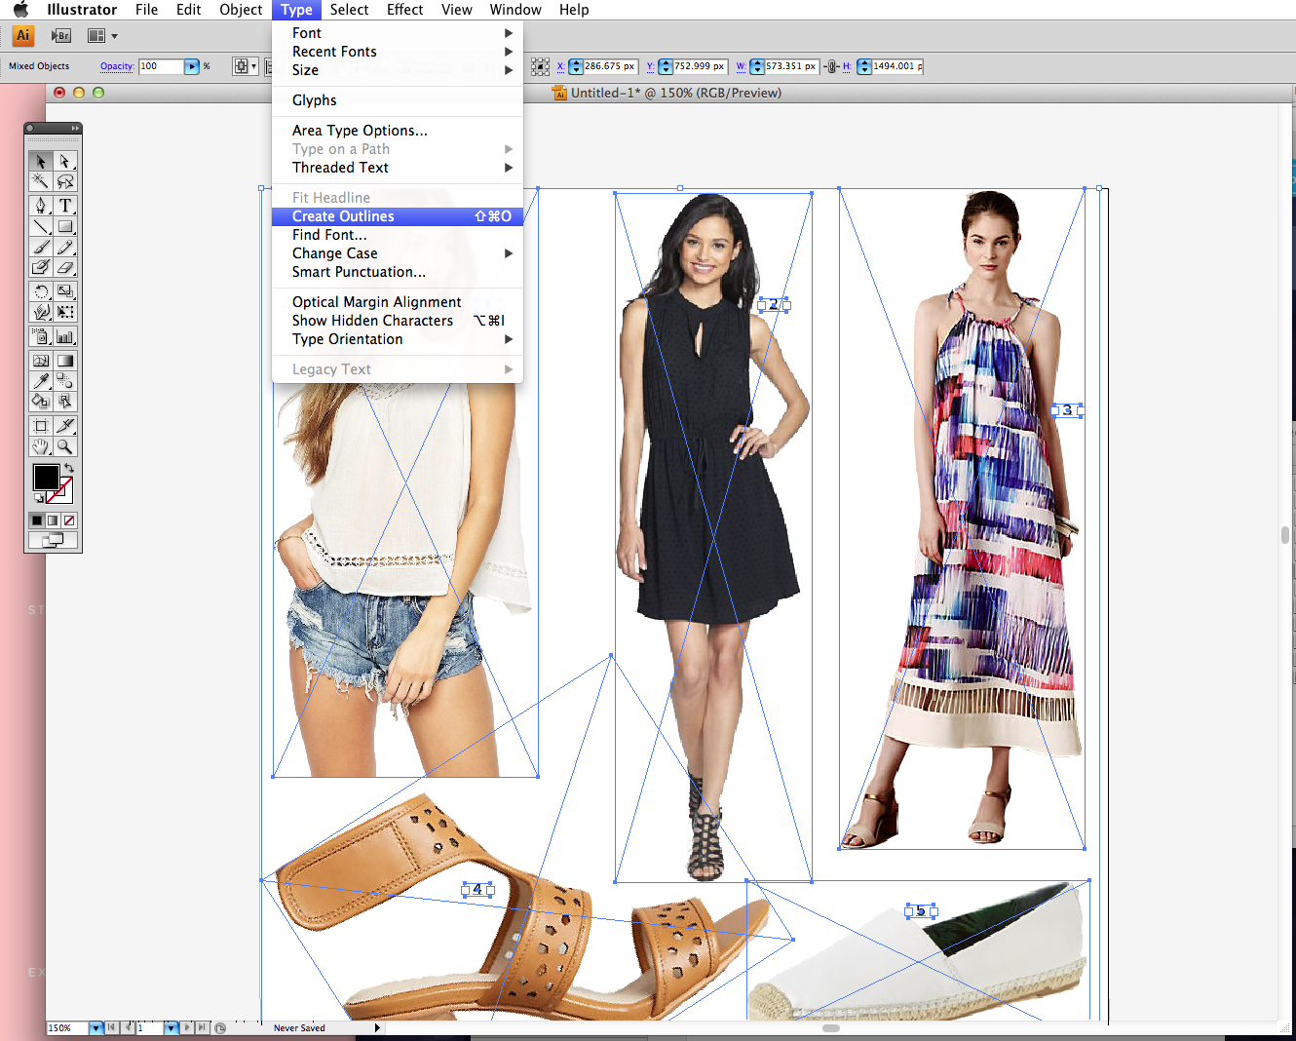Toggle constrain width and height proportions
This screenshot has width=1296, height=1041.
(831, 66)
